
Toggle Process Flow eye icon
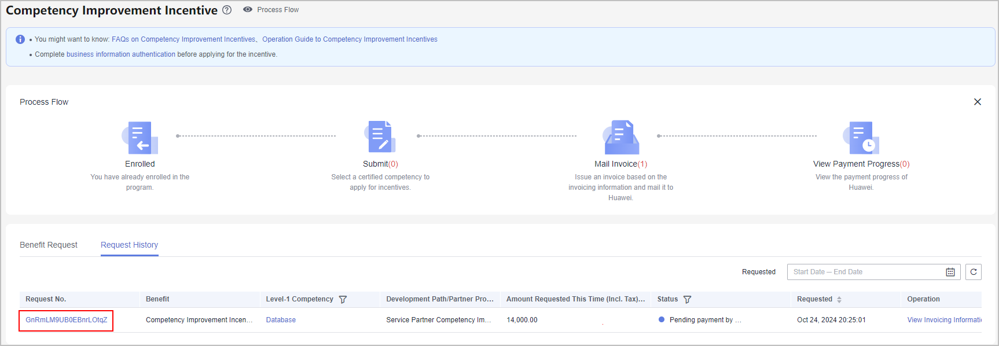click(x=248, y=10)
